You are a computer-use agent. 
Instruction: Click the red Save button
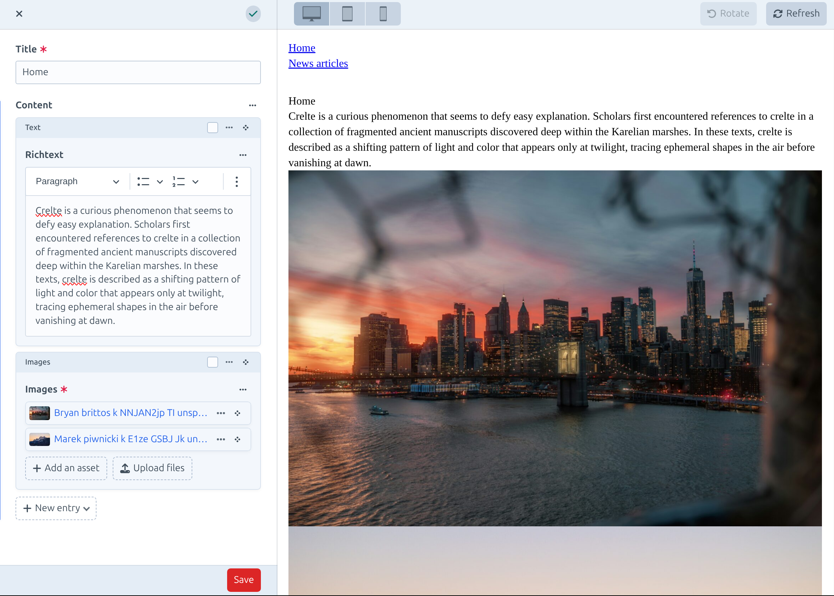coord(243,580)
